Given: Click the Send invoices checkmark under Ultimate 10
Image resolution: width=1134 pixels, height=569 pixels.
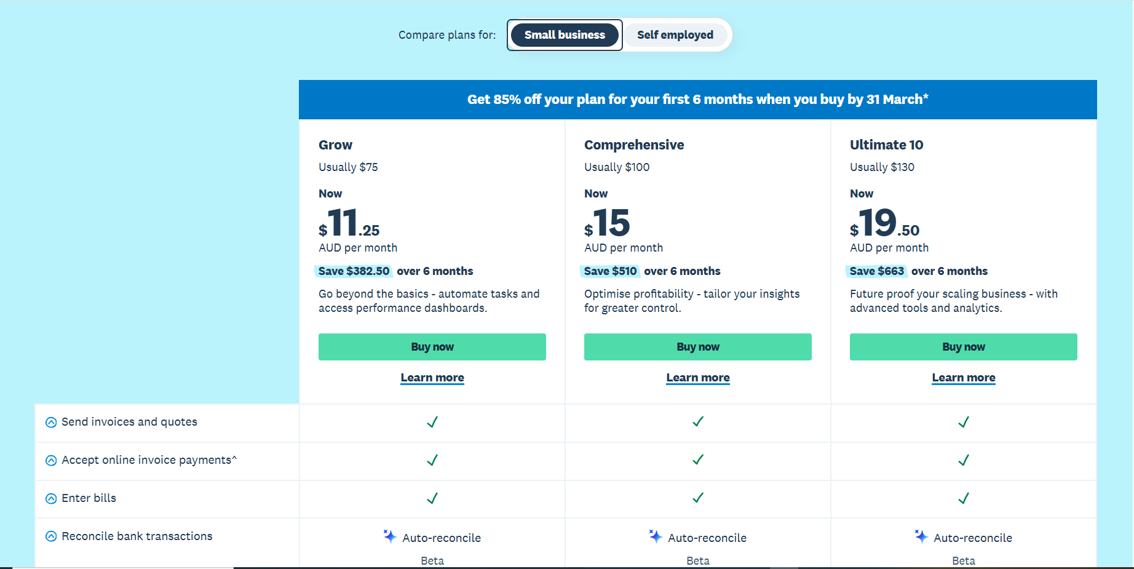Looking at the screenshot, I should tap(963, 423).
